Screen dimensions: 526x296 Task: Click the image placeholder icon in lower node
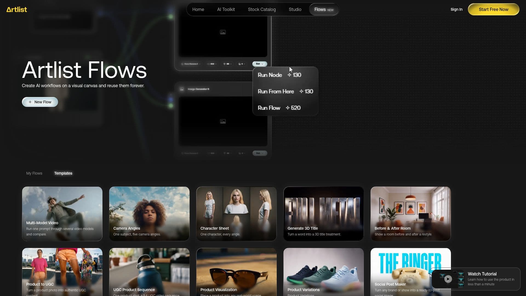click(223, 121)
